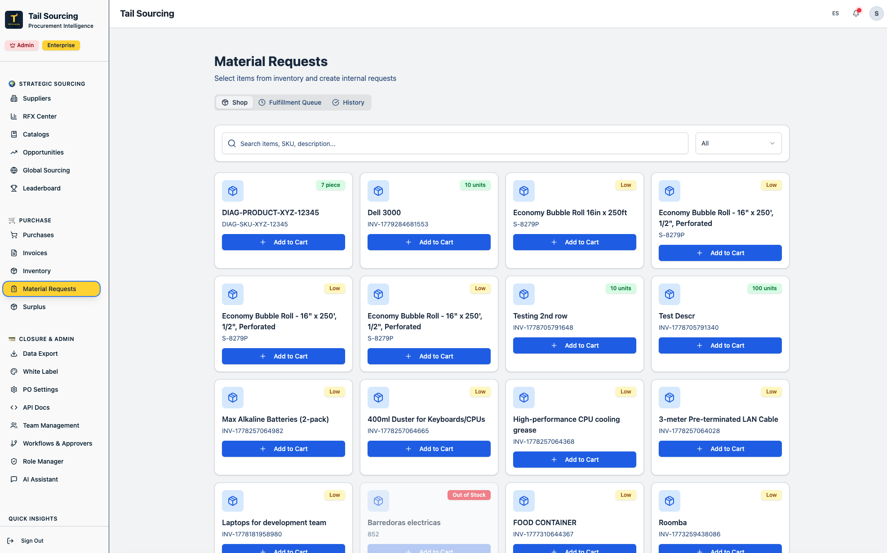Click the FOOD CONTAINER package icon
This screenshot has width=887, height=553.
point(524,501)
